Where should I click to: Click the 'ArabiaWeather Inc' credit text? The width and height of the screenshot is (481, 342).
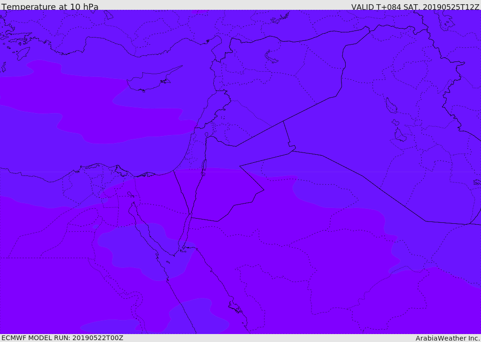pos(448,338)
